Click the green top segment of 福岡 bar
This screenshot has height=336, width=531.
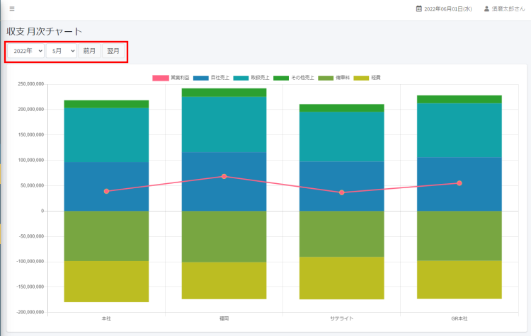click(224, 92)
